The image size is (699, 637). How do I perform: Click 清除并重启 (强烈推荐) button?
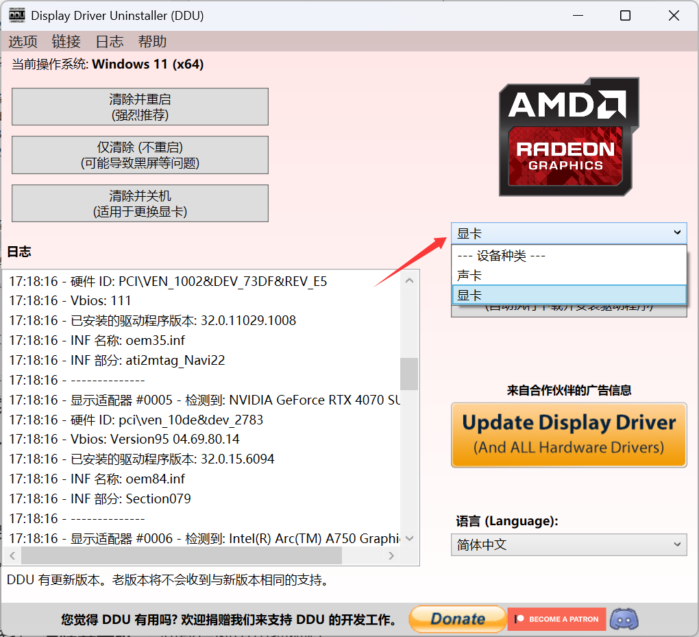140,106
